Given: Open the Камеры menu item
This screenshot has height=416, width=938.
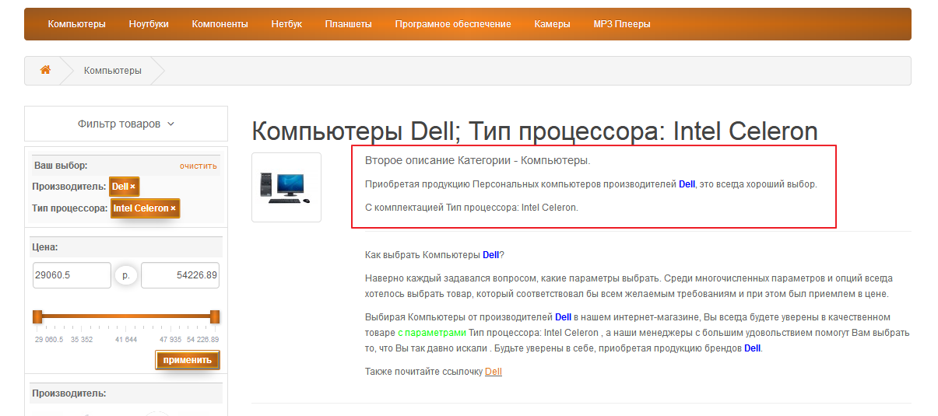Looking at the screenshot, I should (x=552, y=24).
